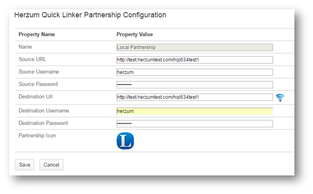Select the Destination Password field
Image resolution: width=313 pixels, height=194 pixels.
click(x=194, y=124)
